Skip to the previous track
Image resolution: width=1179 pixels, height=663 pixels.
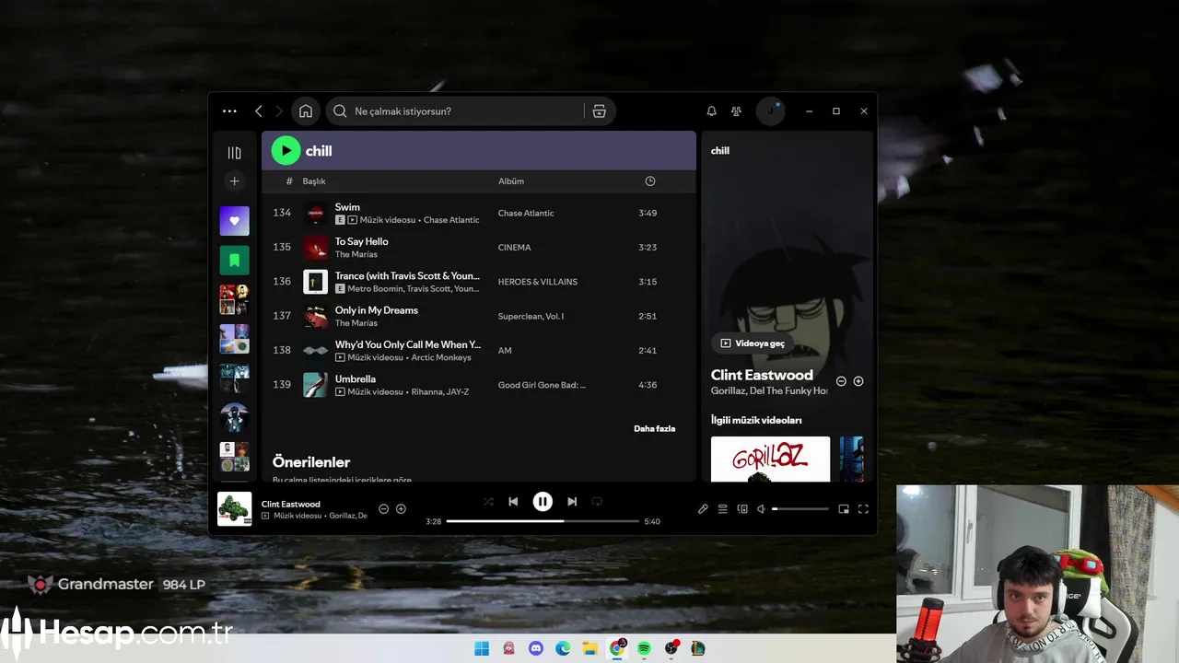(513, 502)
